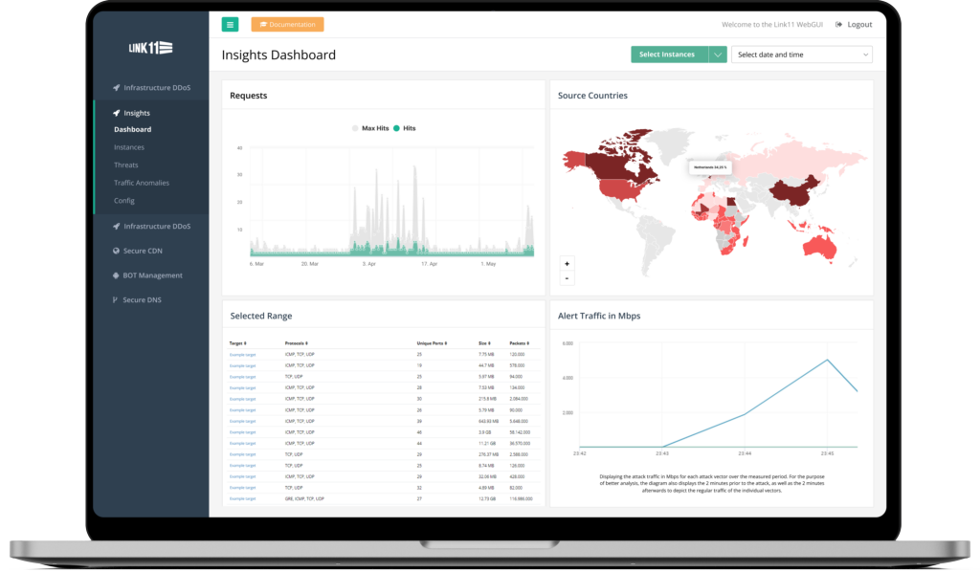Click the first Example target link

[242, 355]
